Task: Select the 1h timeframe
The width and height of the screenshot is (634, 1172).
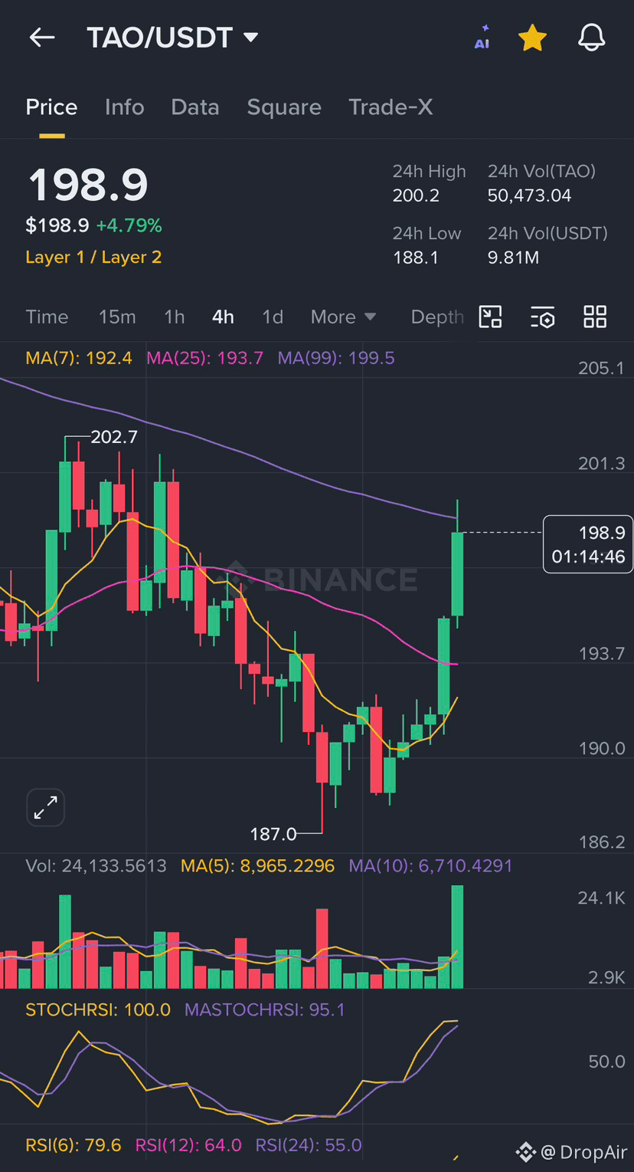Action: tap(175, 317)
